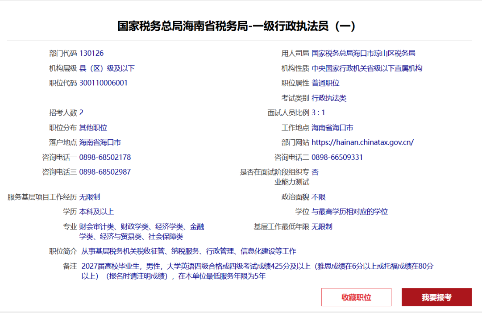Click the 备注 label
482x313 pixels.
pyautogui.click(x=70, y=266)
